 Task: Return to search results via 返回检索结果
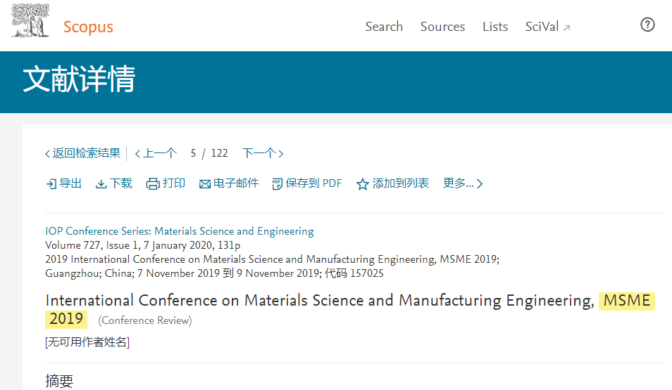(82, 153)
